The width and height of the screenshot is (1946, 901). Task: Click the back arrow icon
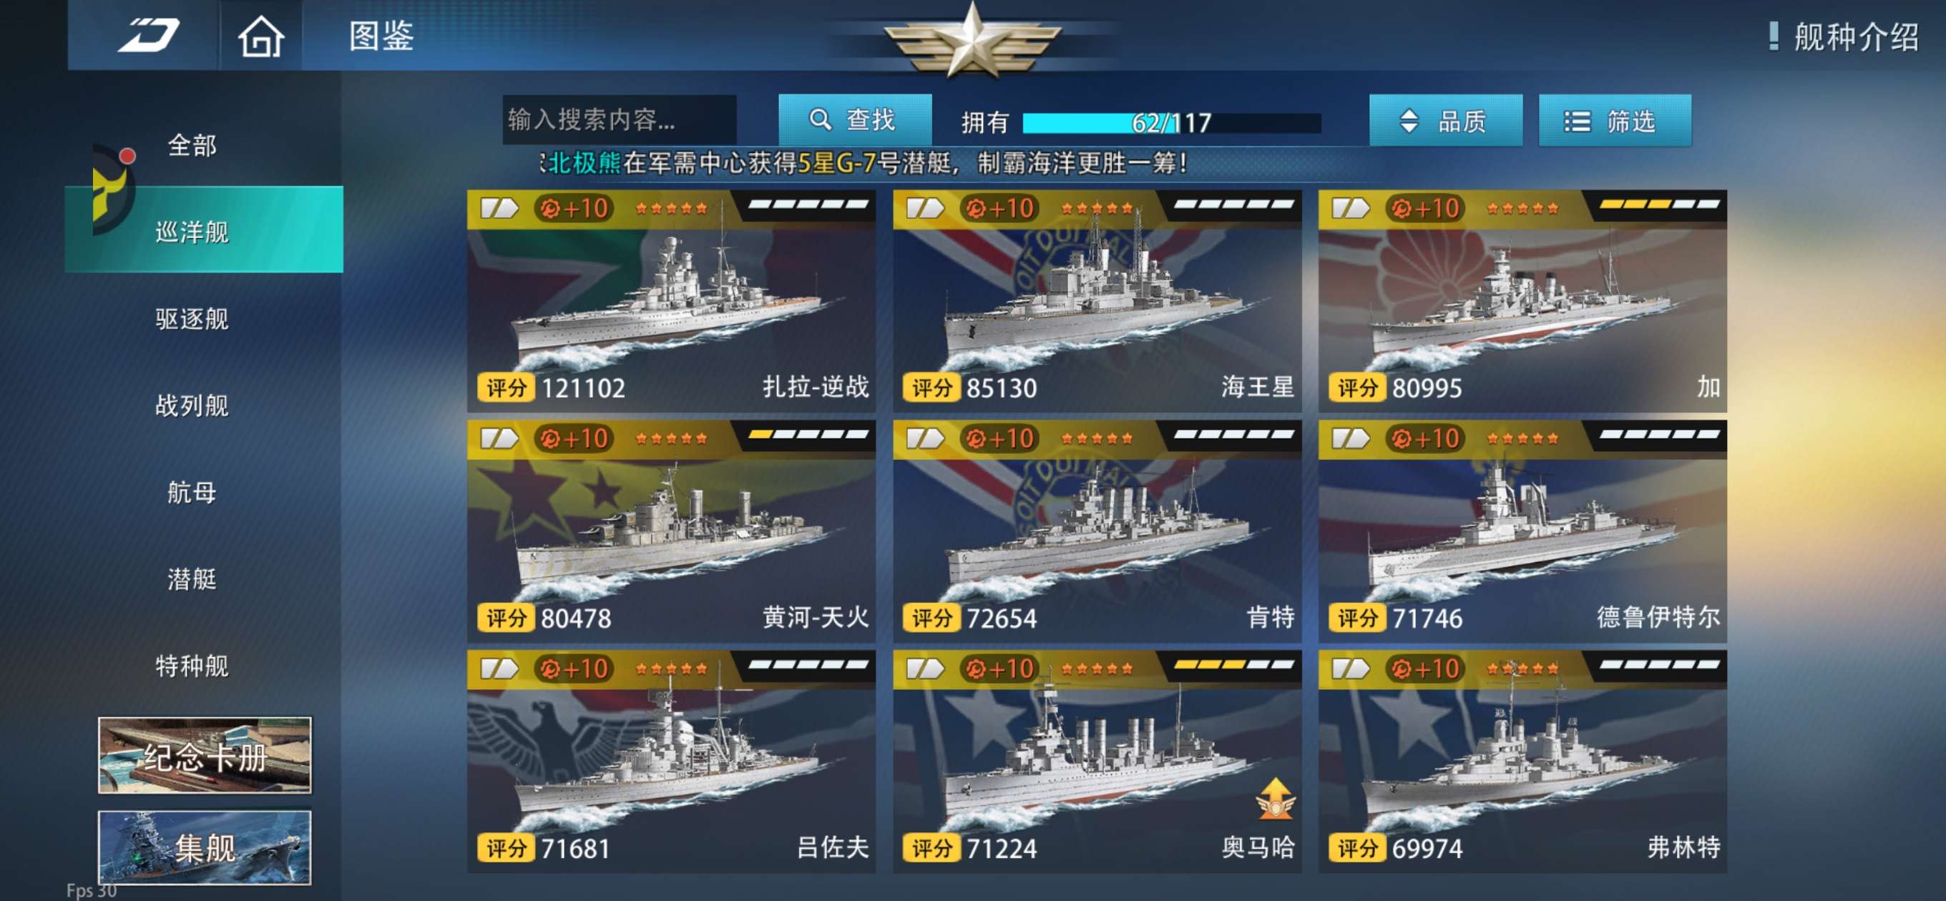(x=148, y=35)
